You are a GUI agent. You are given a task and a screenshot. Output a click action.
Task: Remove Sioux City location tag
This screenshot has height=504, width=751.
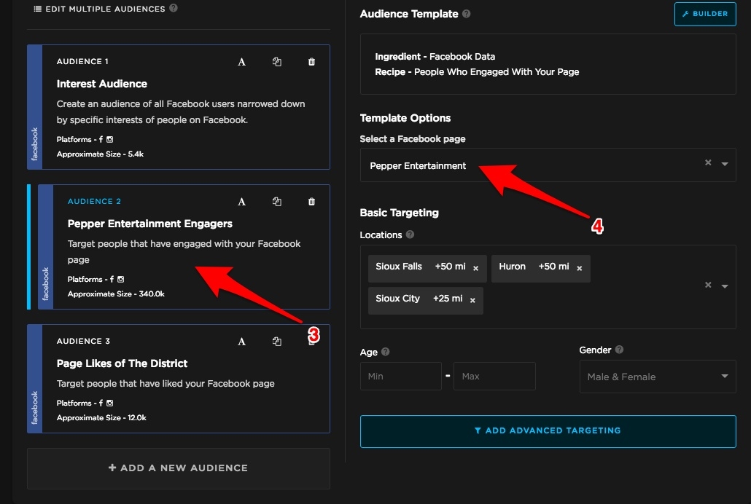click(472, 301)
